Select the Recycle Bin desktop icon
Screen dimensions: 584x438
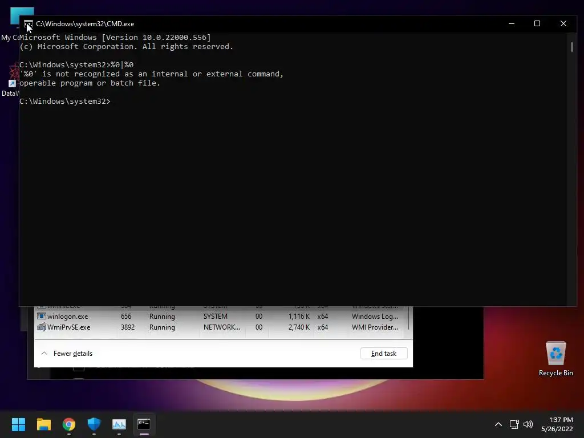[x=555, y=359]
